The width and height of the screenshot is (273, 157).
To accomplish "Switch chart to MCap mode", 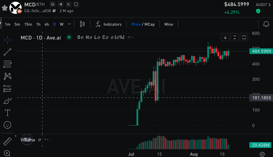I will coord(149,24).
